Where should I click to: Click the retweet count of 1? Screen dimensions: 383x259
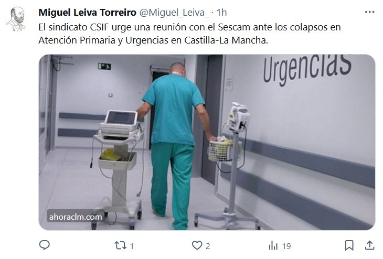[x=132, y=246]
